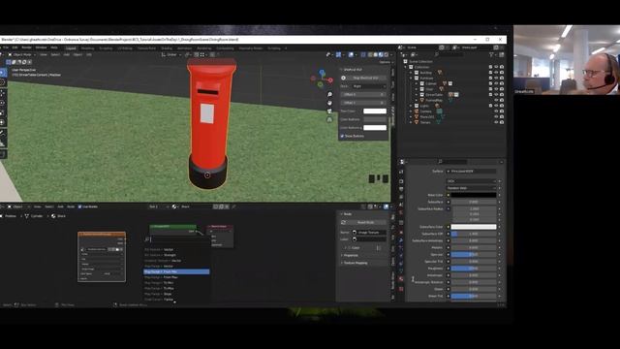The width and height of the screenshot is (620, 349).
Task: Toggle Use Nodes checkbox in node editor
Action: (79, 206)
